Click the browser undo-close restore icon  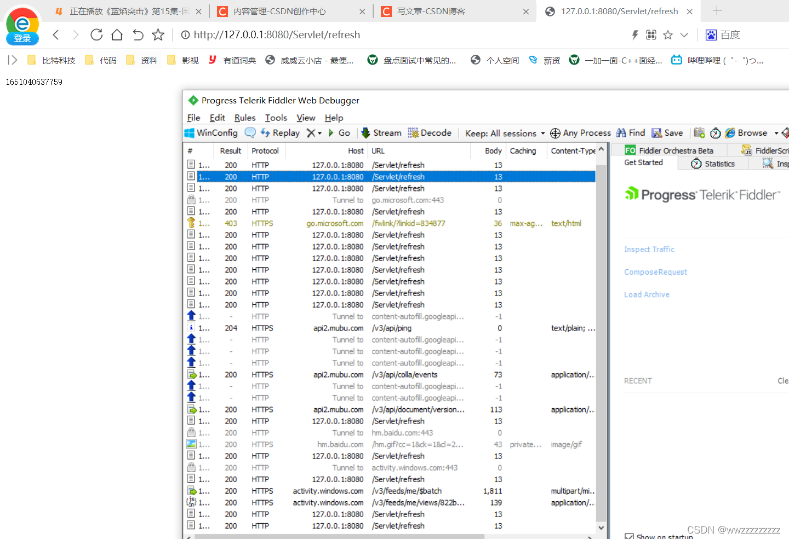coord(138,35)
